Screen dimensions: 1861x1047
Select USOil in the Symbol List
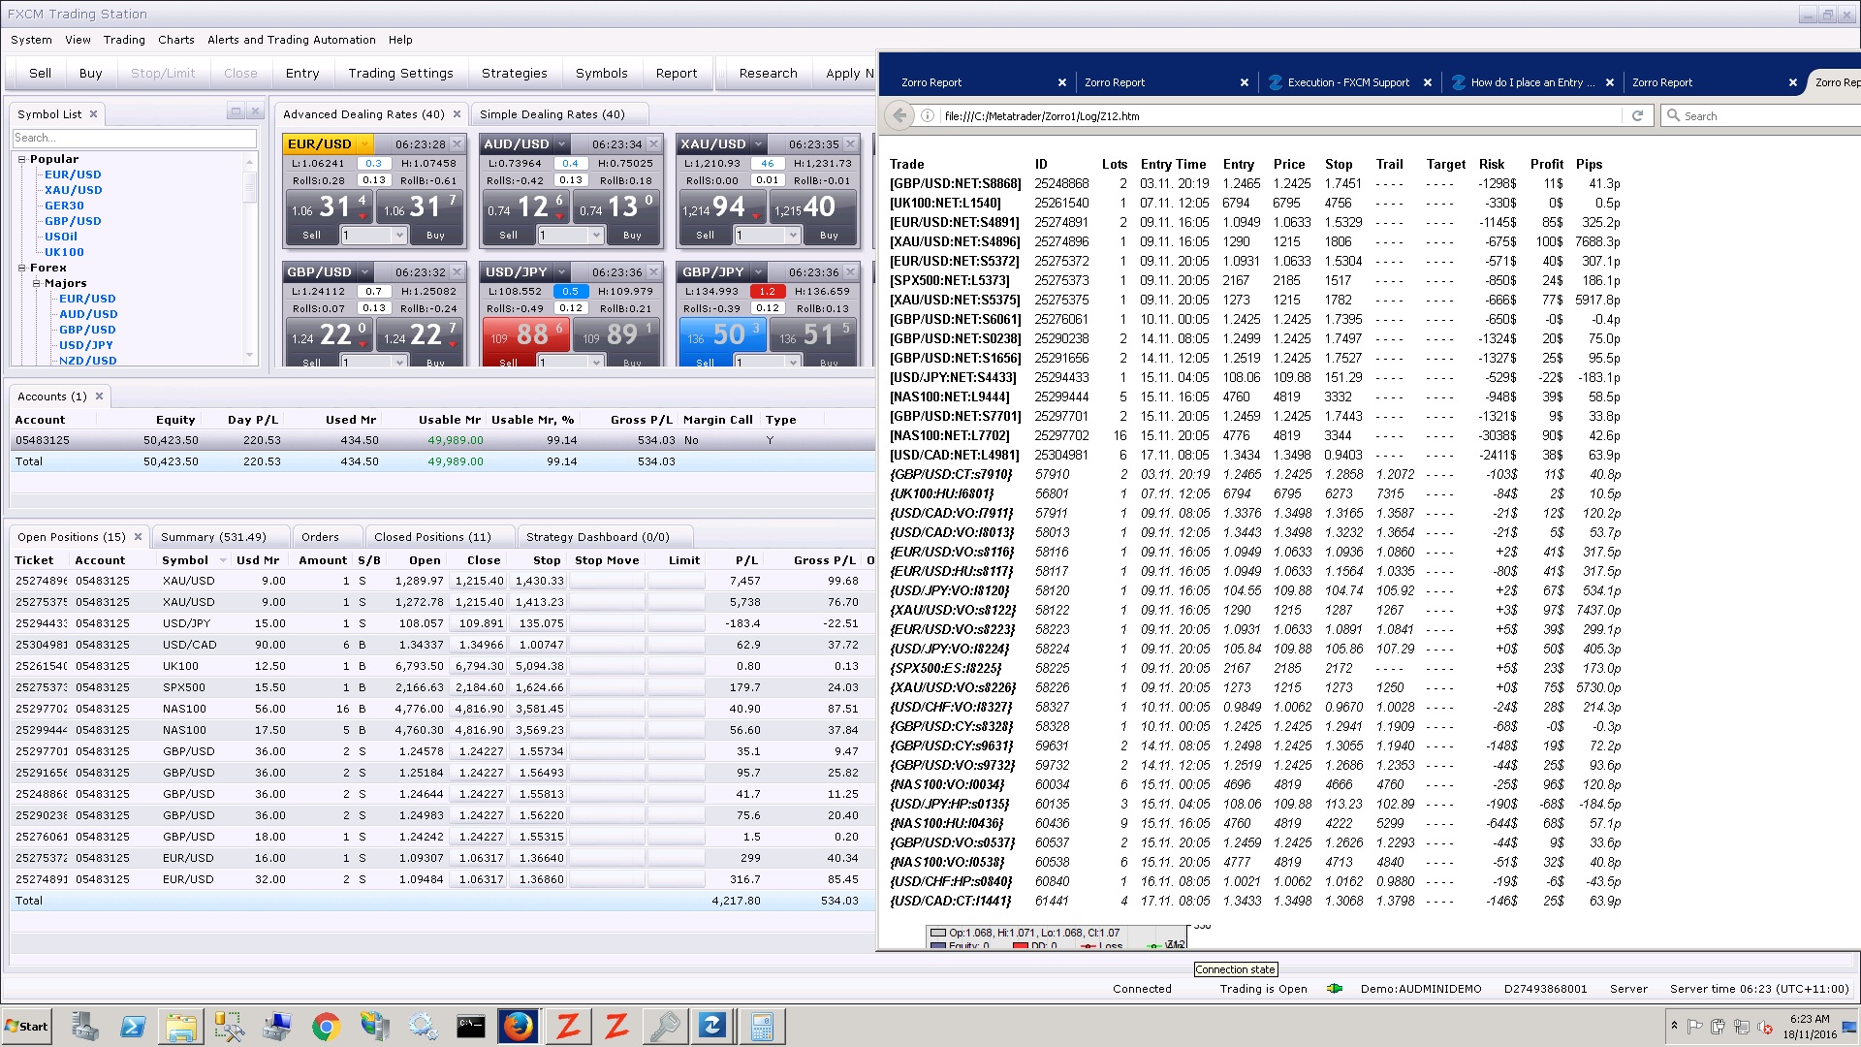coord(61,237)
